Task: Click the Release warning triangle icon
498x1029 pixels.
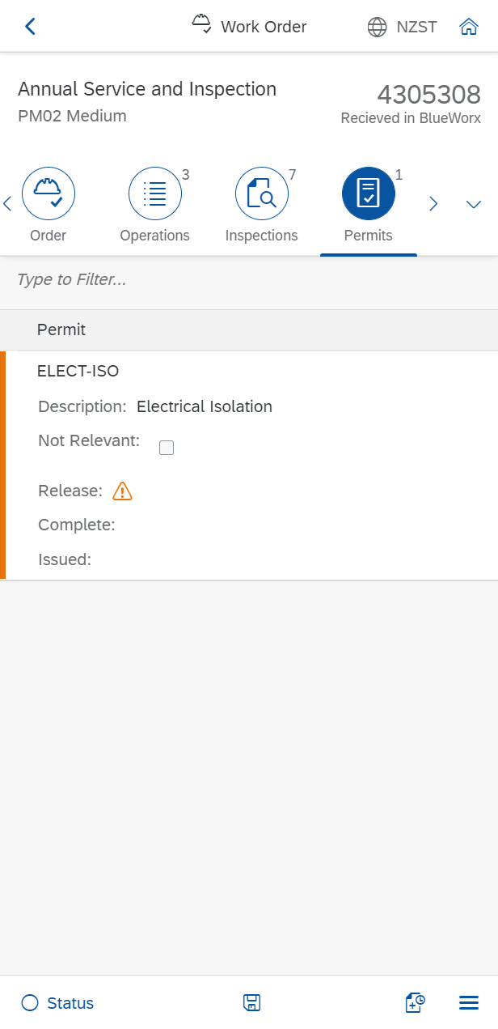Action: 122,491
